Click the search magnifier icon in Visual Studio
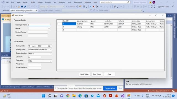Viewport: 177px width, 99px height. [128, 2]
